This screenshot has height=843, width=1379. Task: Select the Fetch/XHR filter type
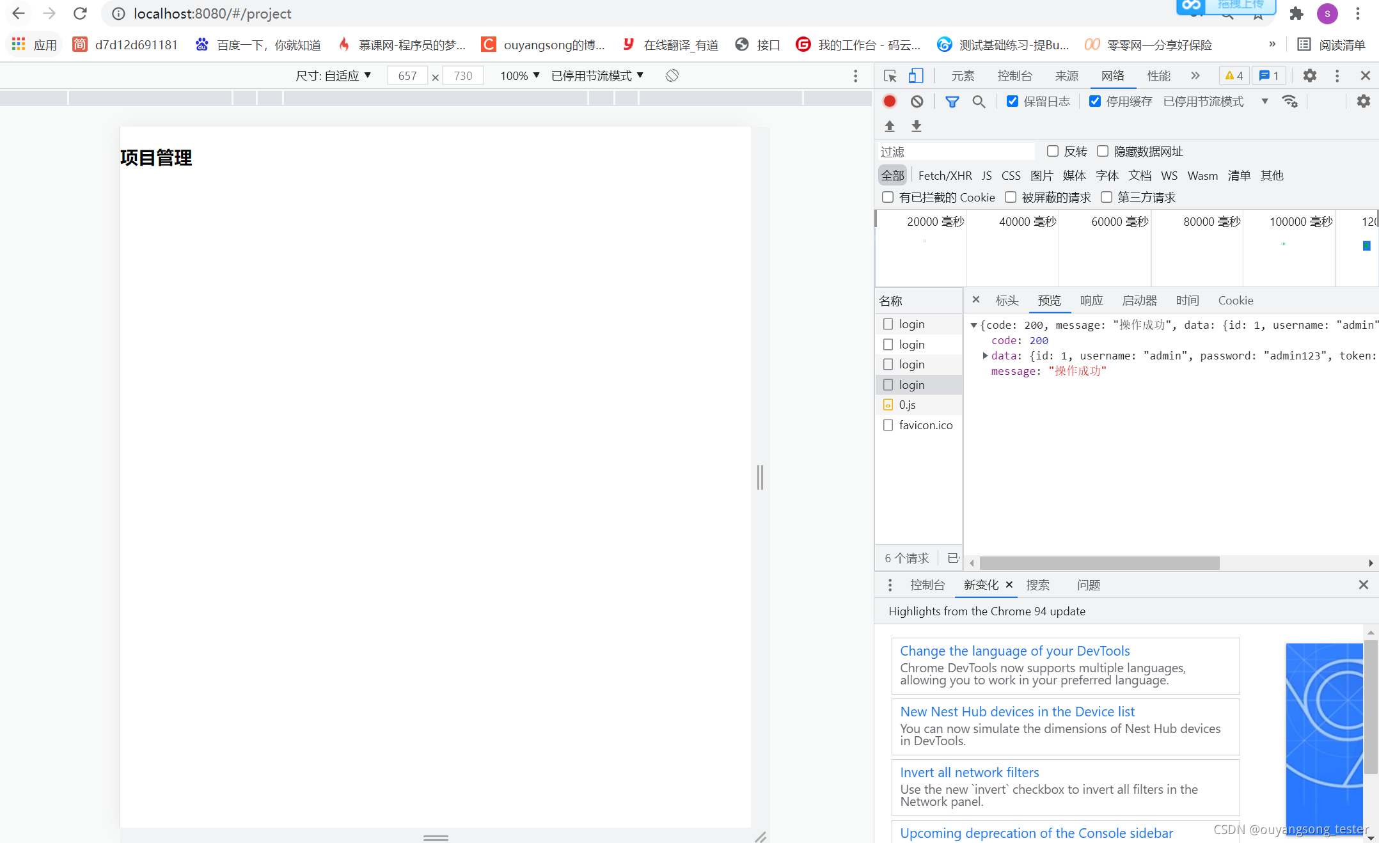pyautogui.click(x=945, y=175)
